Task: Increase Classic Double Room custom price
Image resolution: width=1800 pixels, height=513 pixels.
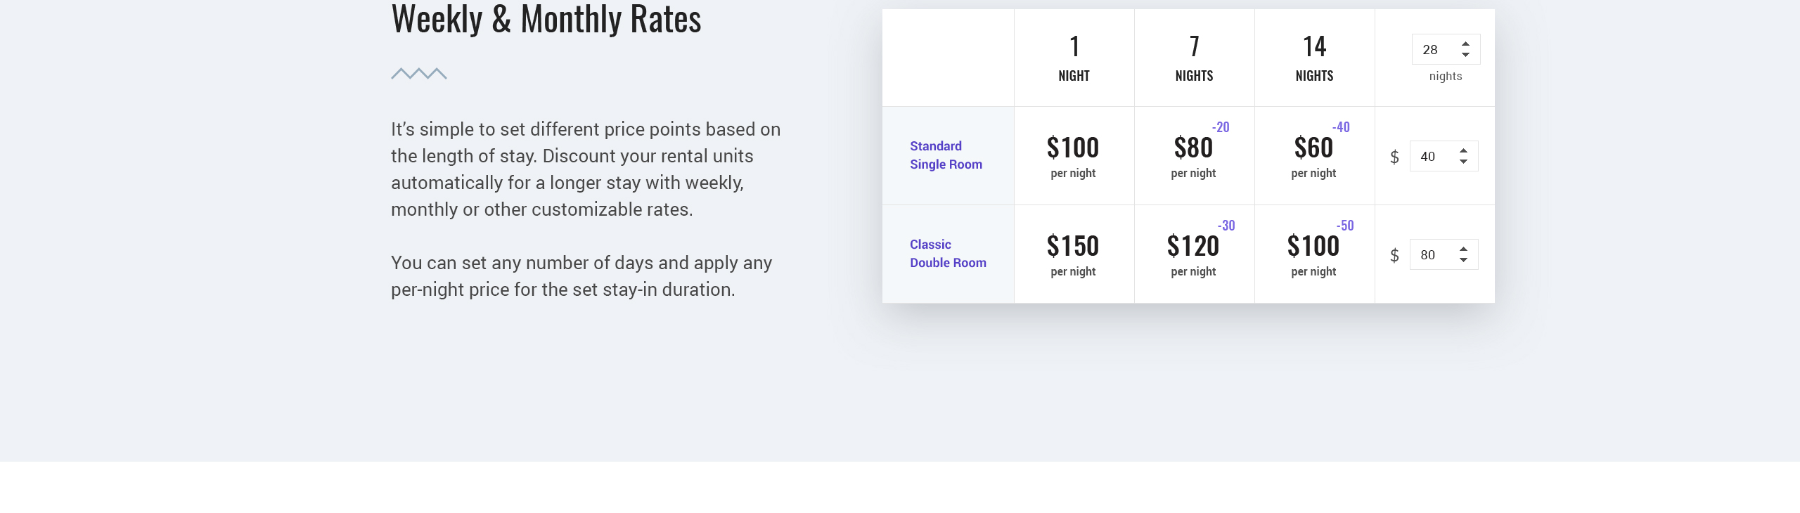Action: coord(1463,249)
